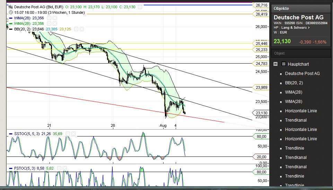The height and width of the screenshot is (190, 333).
Task: Select first Trendlinie entry in object list
Action: click(295, 148)
